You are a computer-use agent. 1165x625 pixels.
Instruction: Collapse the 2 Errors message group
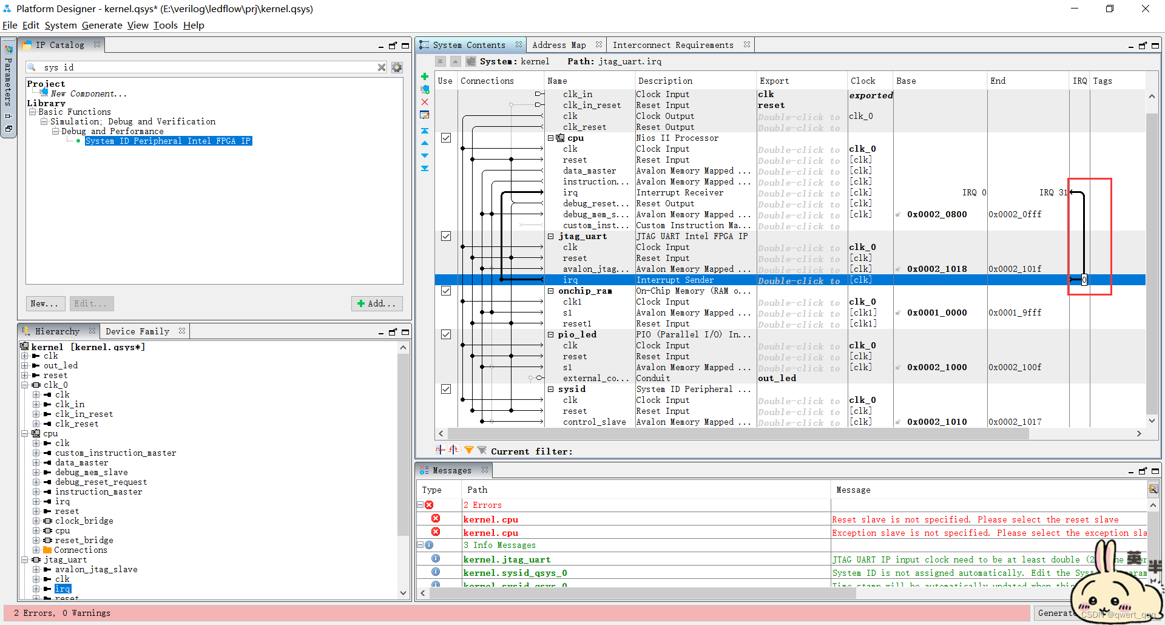(x=420, y=505)
